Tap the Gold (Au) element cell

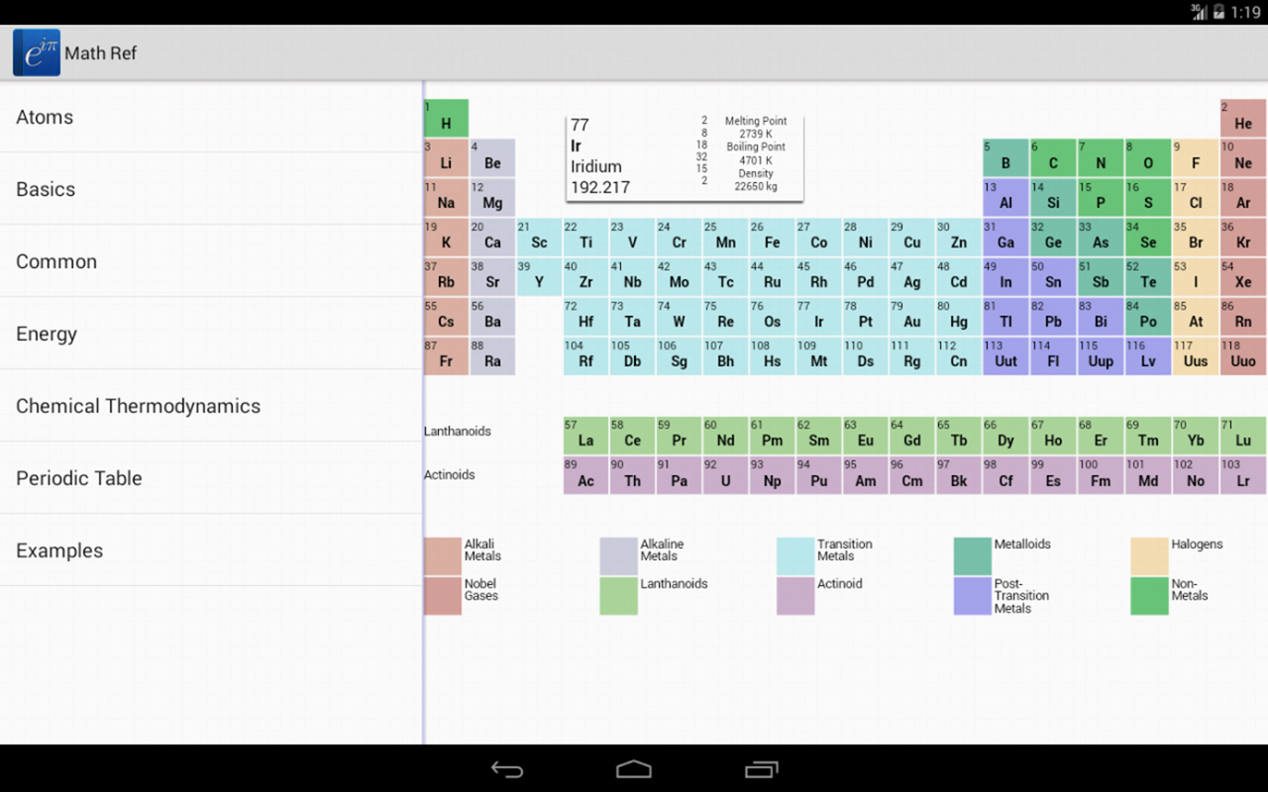[911, 316]
